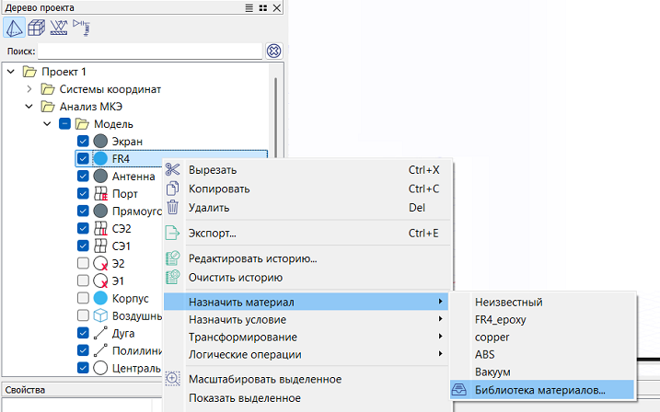The image size is (660, 412).
Task: Click the third toolbar icon with surface rays
Action: pyautogui.click(x=59, y=28)
